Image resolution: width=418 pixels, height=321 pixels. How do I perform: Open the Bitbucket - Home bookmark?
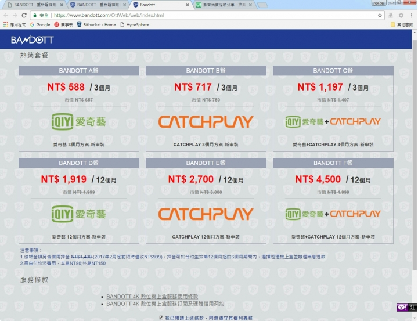tap(96, 24)
